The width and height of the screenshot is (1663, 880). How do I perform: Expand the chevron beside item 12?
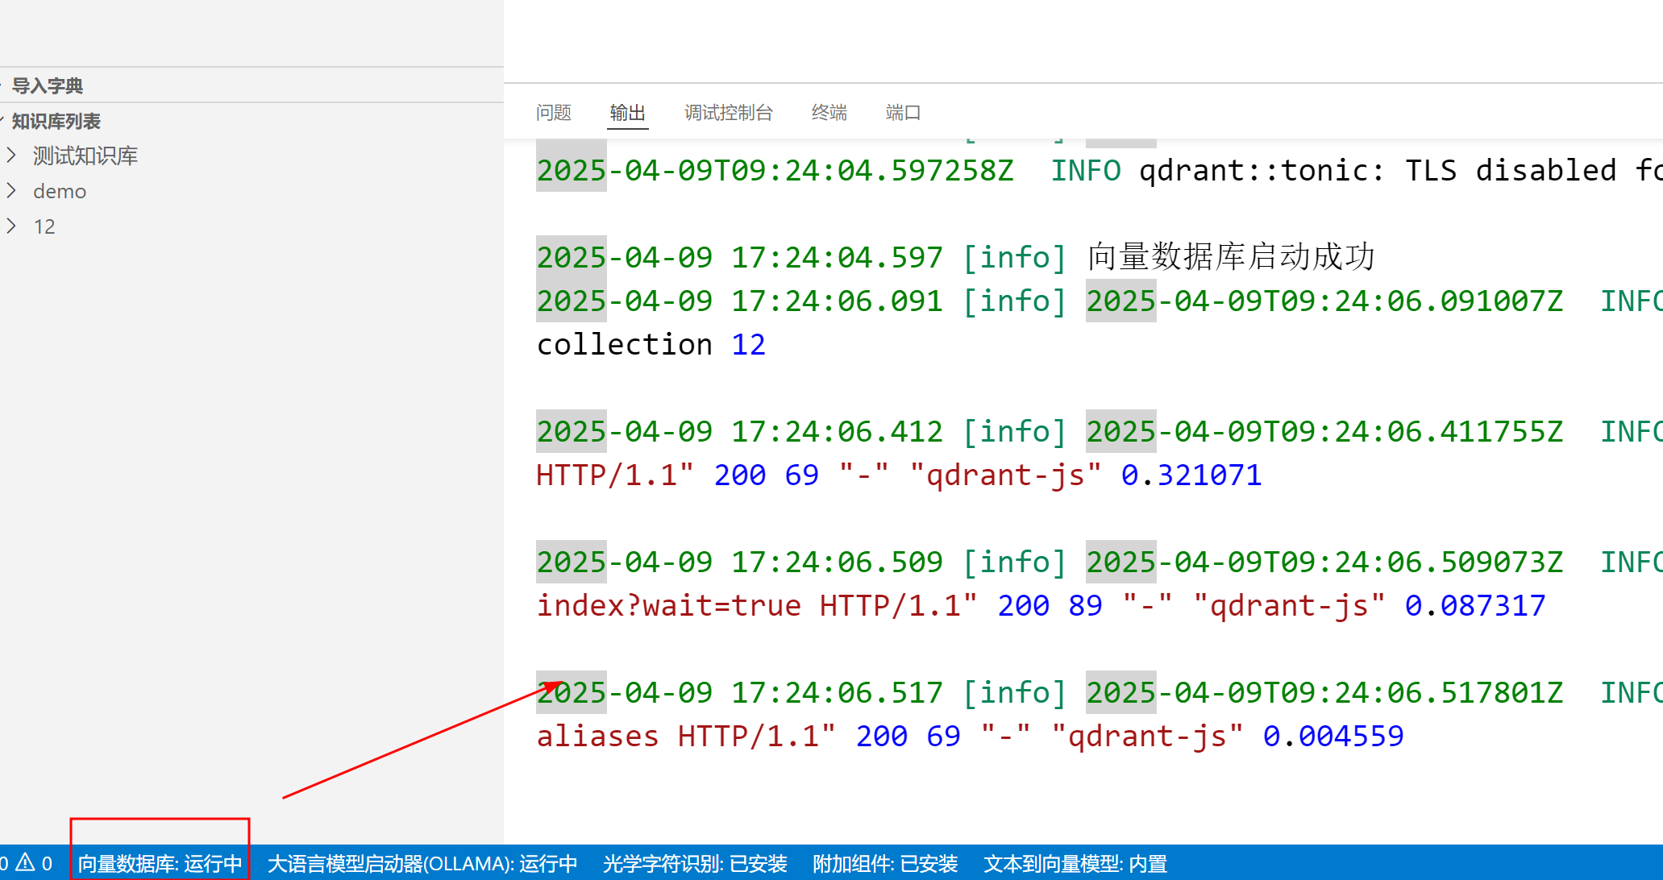[11, 226]
